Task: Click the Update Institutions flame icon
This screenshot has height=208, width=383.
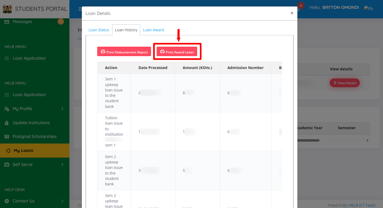Action: coord(7,123)
